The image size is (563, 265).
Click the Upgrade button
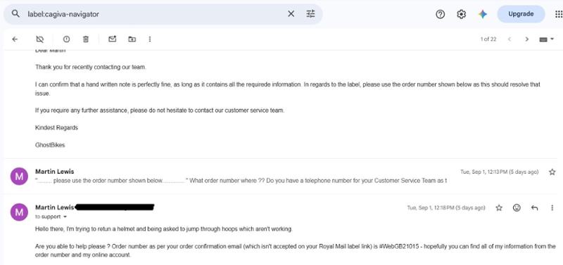521,14
